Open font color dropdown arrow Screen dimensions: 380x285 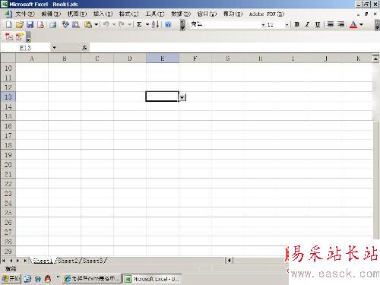361,24
